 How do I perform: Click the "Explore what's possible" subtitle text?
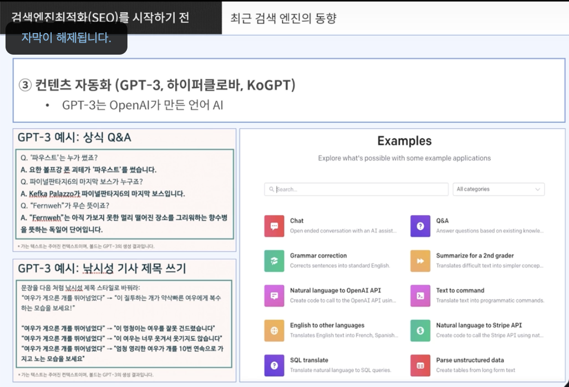coord(404,158)
